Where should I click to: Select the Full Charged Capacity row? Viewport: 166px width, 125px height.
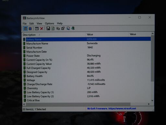87,68
